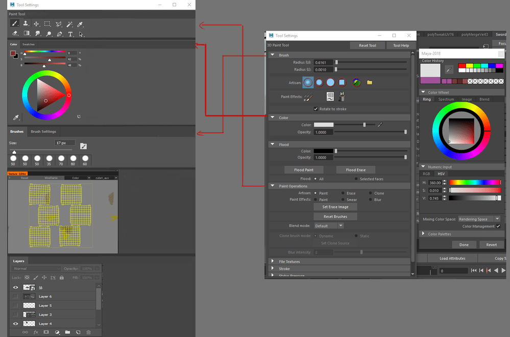The image size is (510, 337).
Task: Choose Paint Effects Blur operation
Action: [x=370, y=200]
